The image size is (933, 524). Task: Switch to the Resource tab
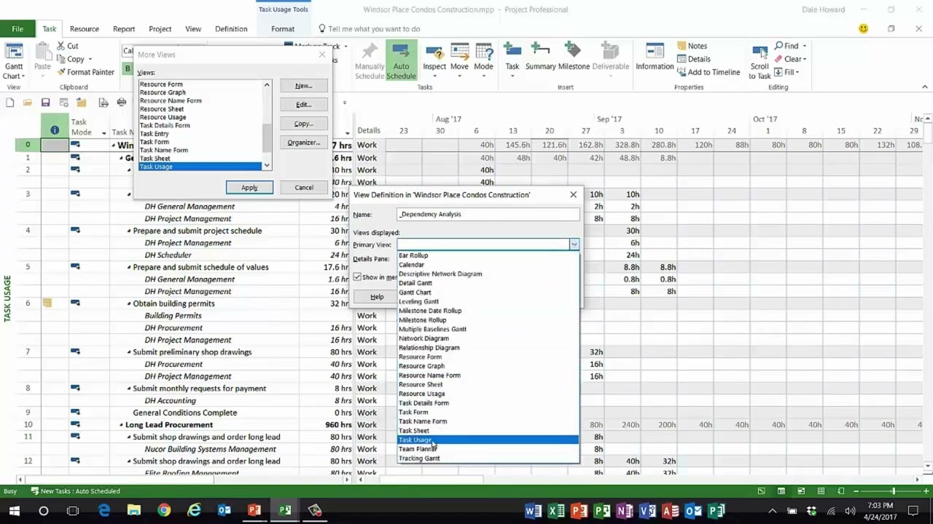click(x=85, y=29)
